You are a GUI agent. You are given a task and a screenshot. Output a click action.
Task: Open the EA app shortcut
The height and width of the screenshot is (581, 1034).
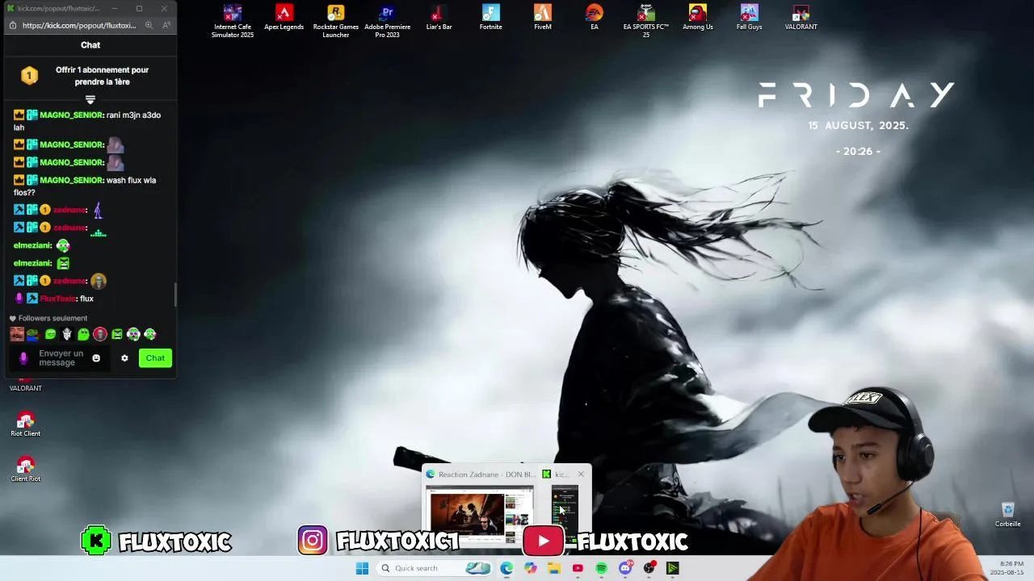[594, 18]
